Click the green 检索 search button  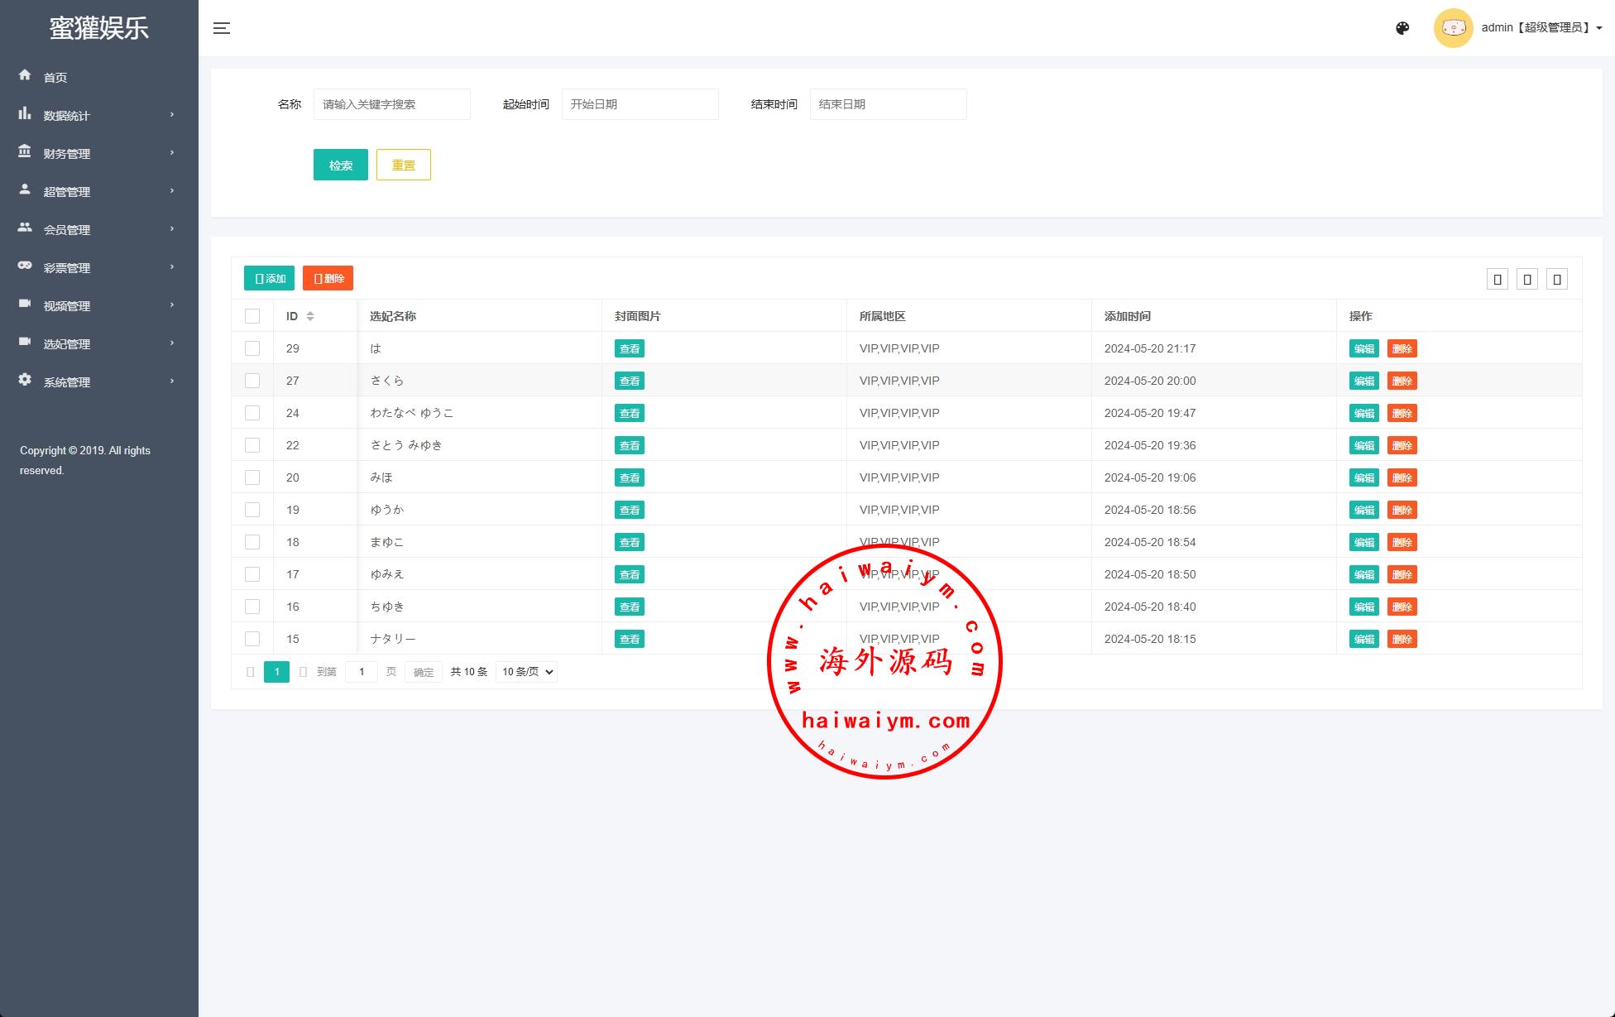click(340, 165)
